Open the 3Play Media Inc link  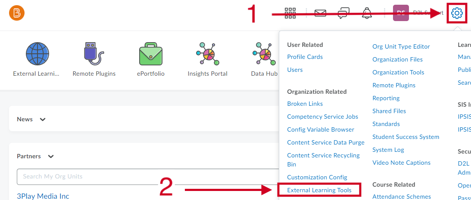(x=43, y=197)
